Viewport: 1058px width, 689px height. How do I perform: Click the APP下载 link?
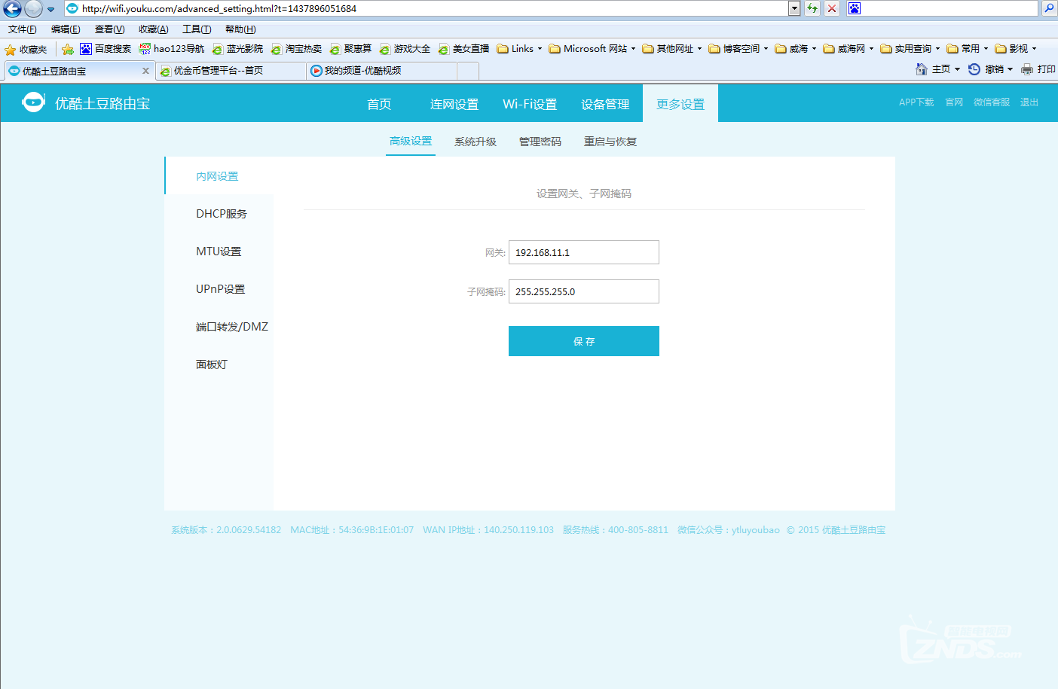(x=916, y=102)
